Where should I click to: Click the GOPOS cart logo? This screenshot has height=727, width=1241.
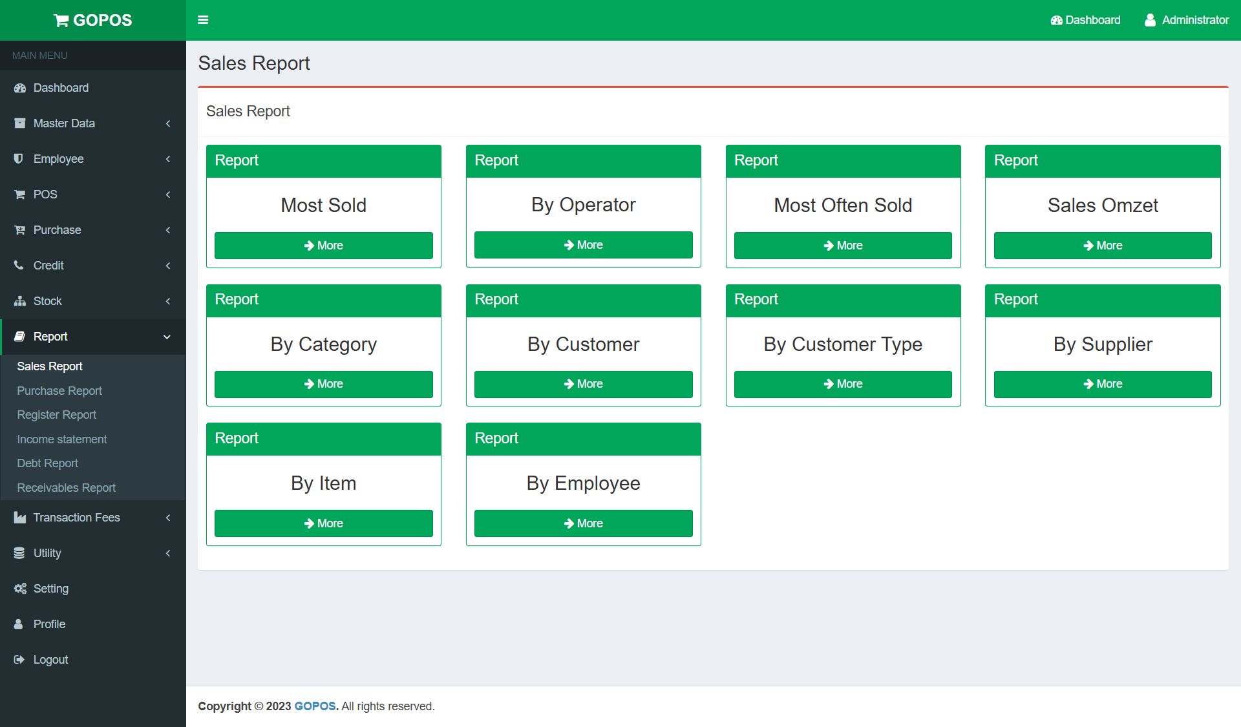(x=61, y=21)
